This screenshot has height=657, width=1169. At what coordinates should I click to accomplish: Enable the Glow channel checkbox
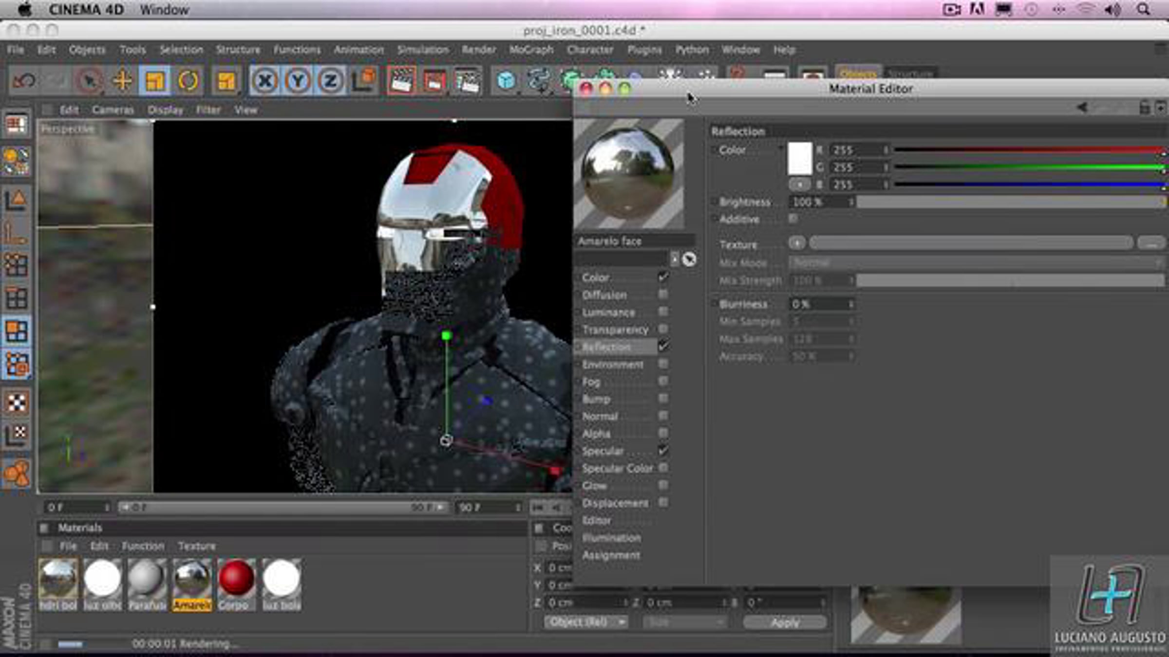click(x=663, y=485)
